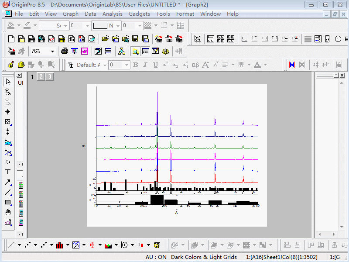This screenshot has height=262, width=349.
Task: Open the line plot type dropdown arrow
Action: click(19, 245)
